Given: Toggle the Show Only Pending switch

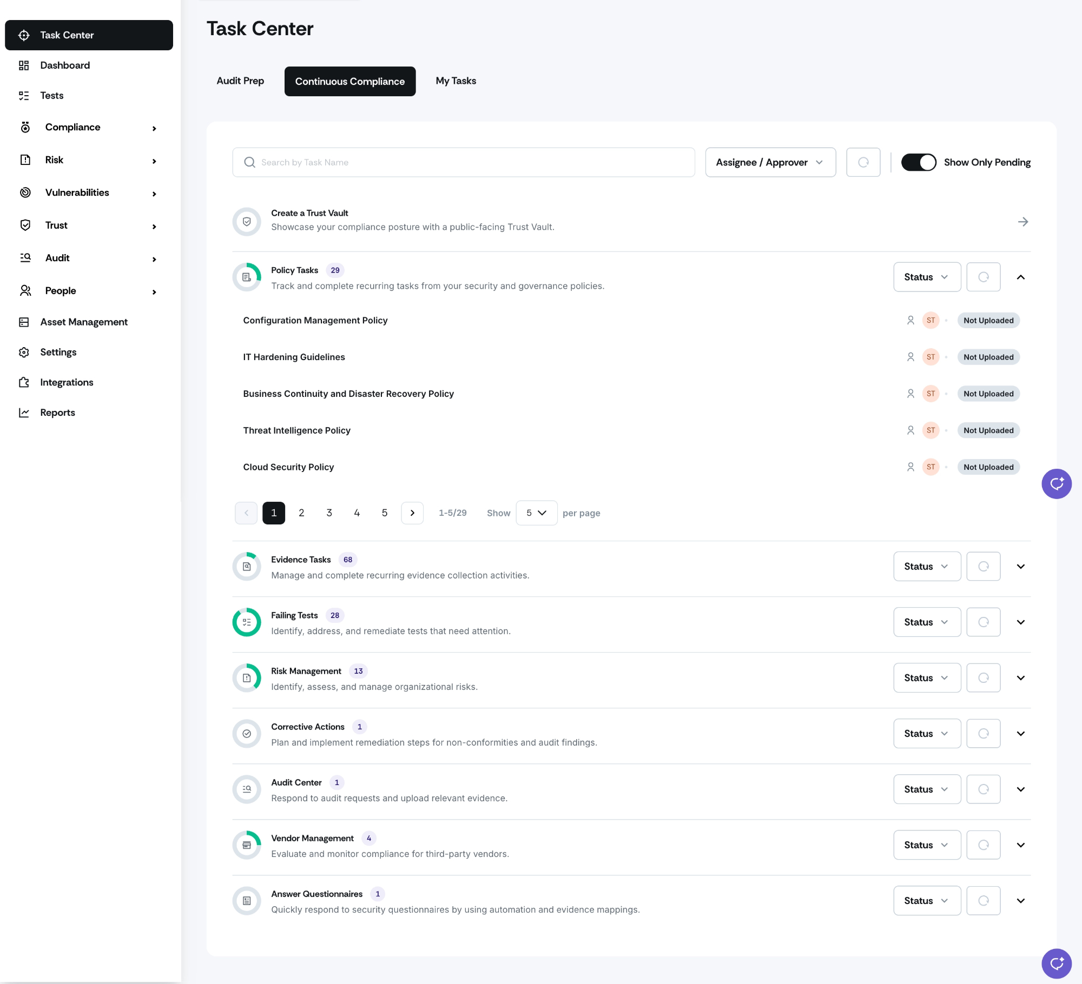Looking at the screenshot, I should click(x=919, y=162).
